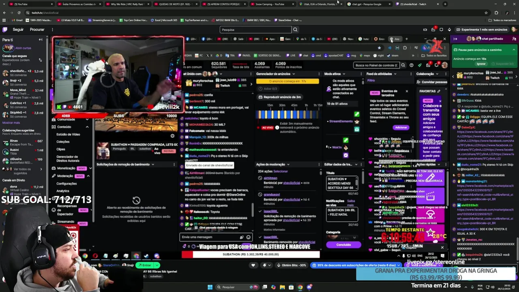519x292 pixels.
Task: Bookmark this page with the star icon
Action: pos(486,13)
